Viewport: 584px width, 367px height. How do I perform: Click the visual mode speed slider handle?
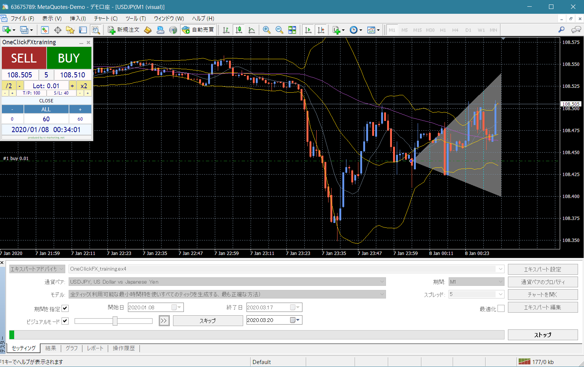coord(115,321)
